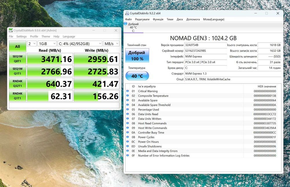290x187 pixels.
Task: Open Функція menu in CrystalDiskInfo
Action: pos(158,19)
